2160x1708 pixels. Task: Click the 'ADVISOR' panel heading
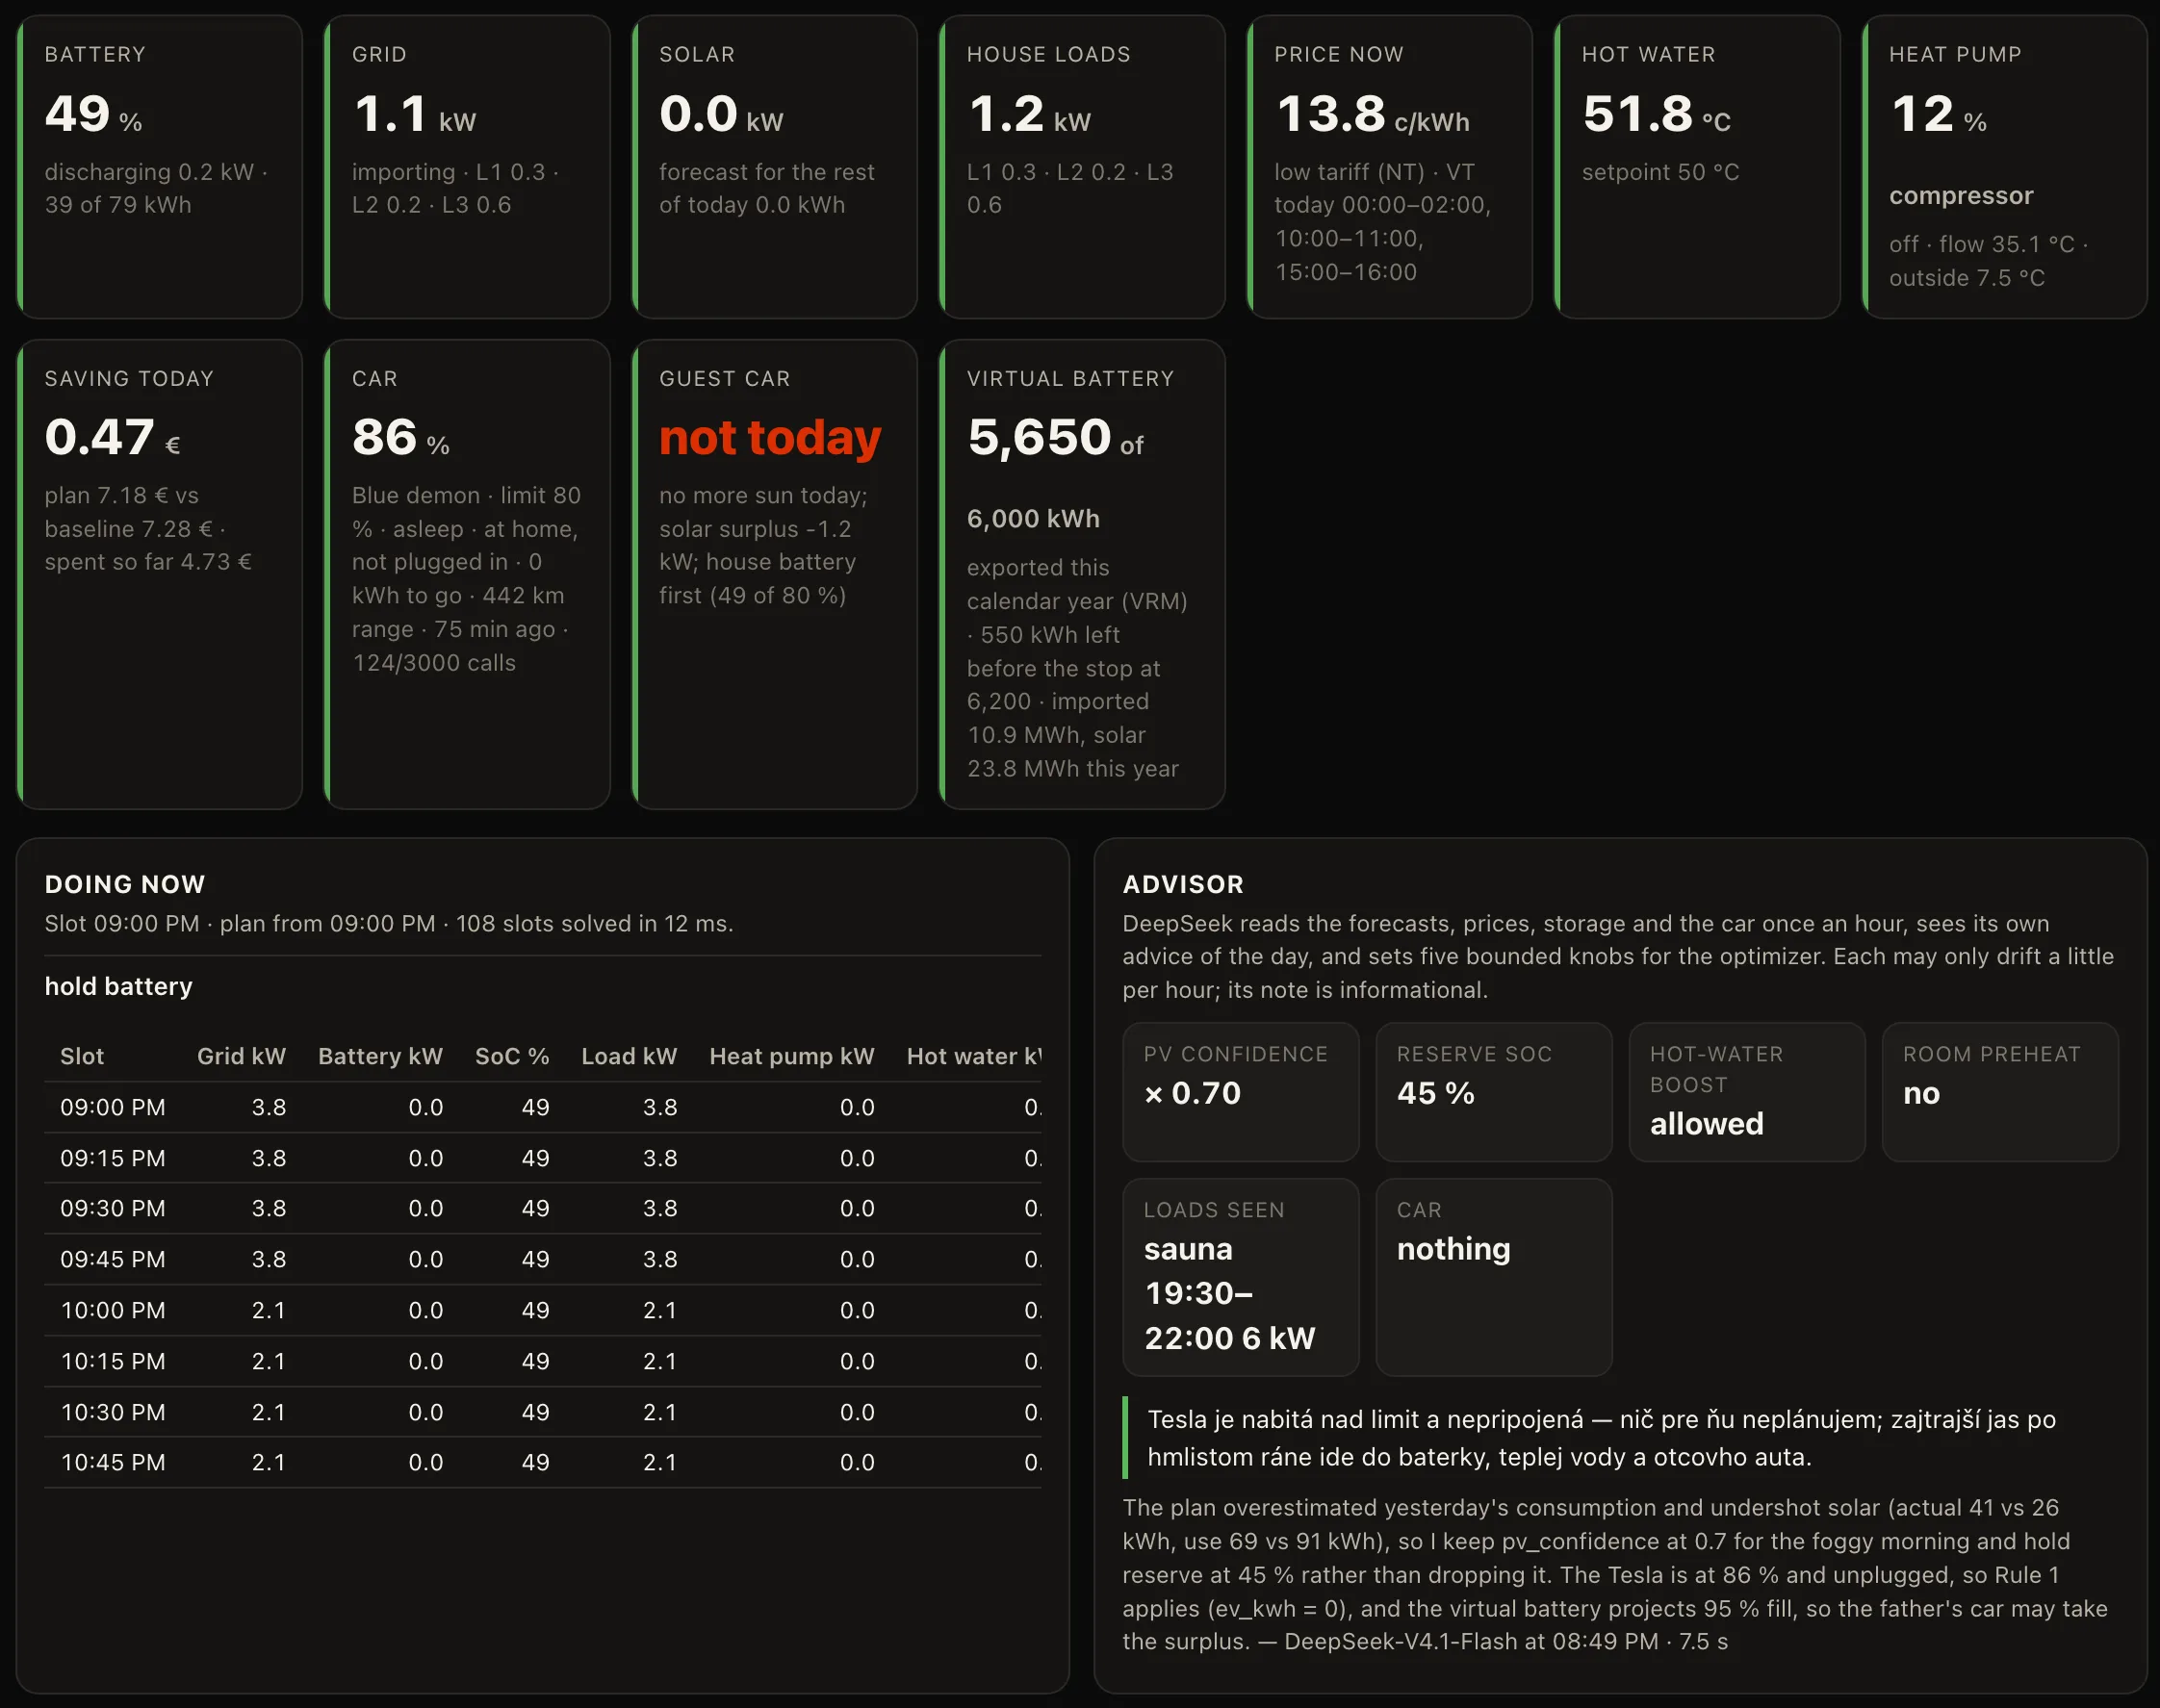tap(1183, 884)
